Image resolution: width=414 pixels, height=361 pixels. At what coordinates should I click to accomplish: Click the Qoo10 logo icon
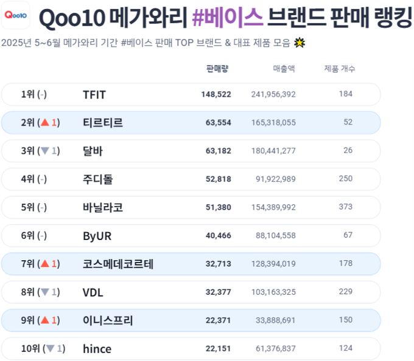coord(16,15)
